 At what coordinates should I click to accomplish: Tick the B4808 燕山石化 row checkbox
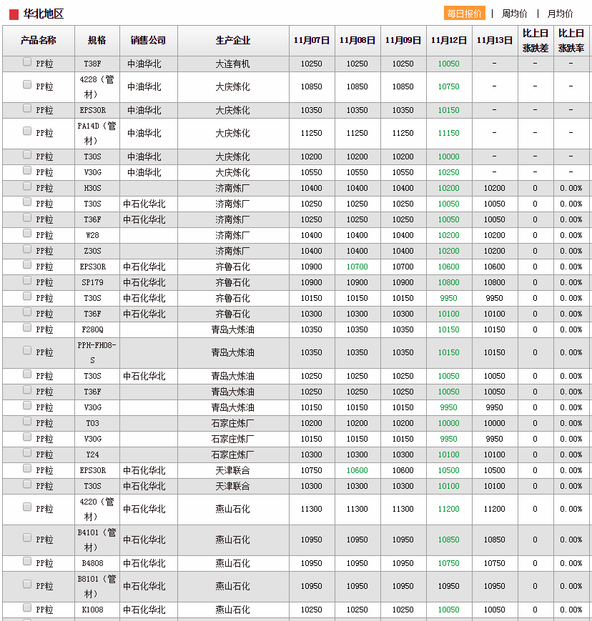[x=27, y=561]
